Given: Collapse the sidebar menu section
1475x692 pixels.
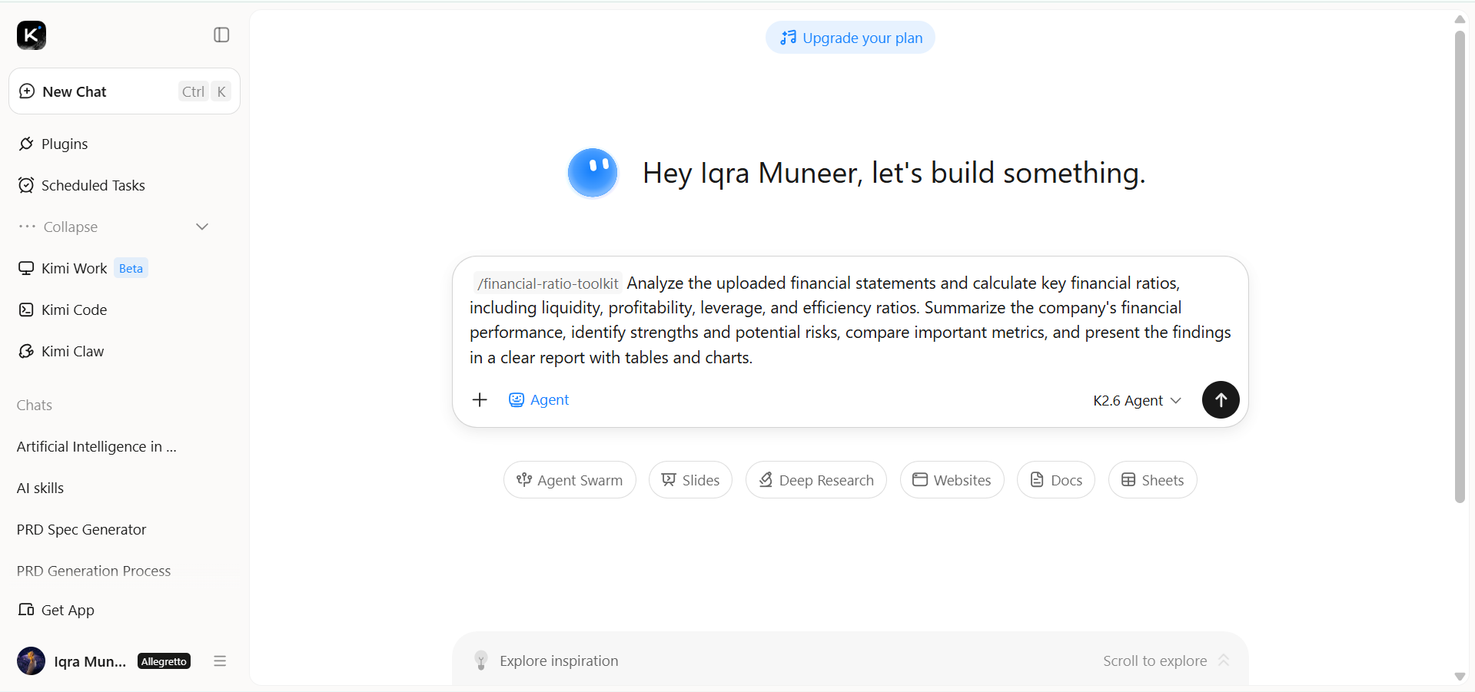Looking at the screenshot, I should [114, 227].
